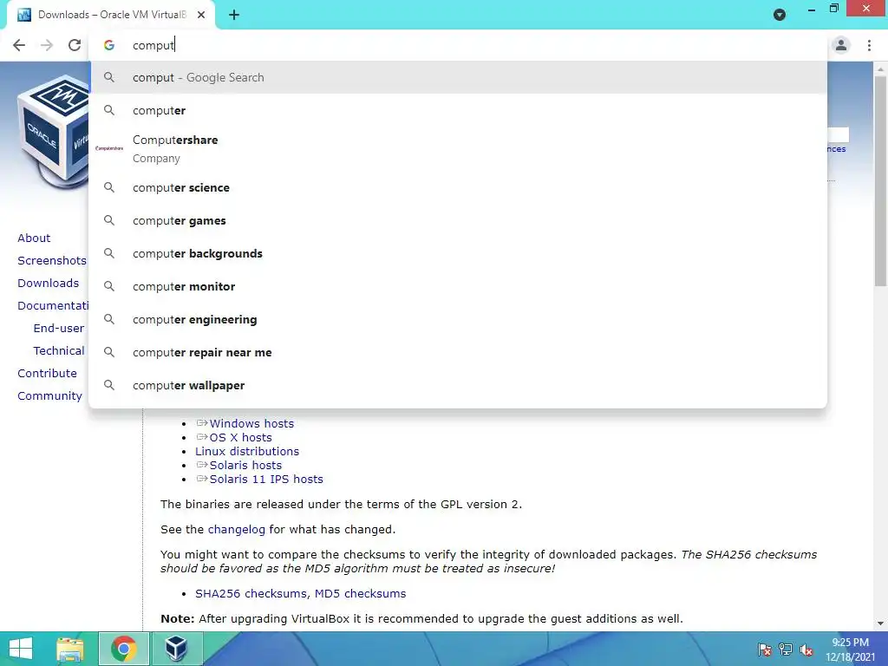Open the Contribute sidebar link
Screen dimensions: 888x666
tap(47, 374)
